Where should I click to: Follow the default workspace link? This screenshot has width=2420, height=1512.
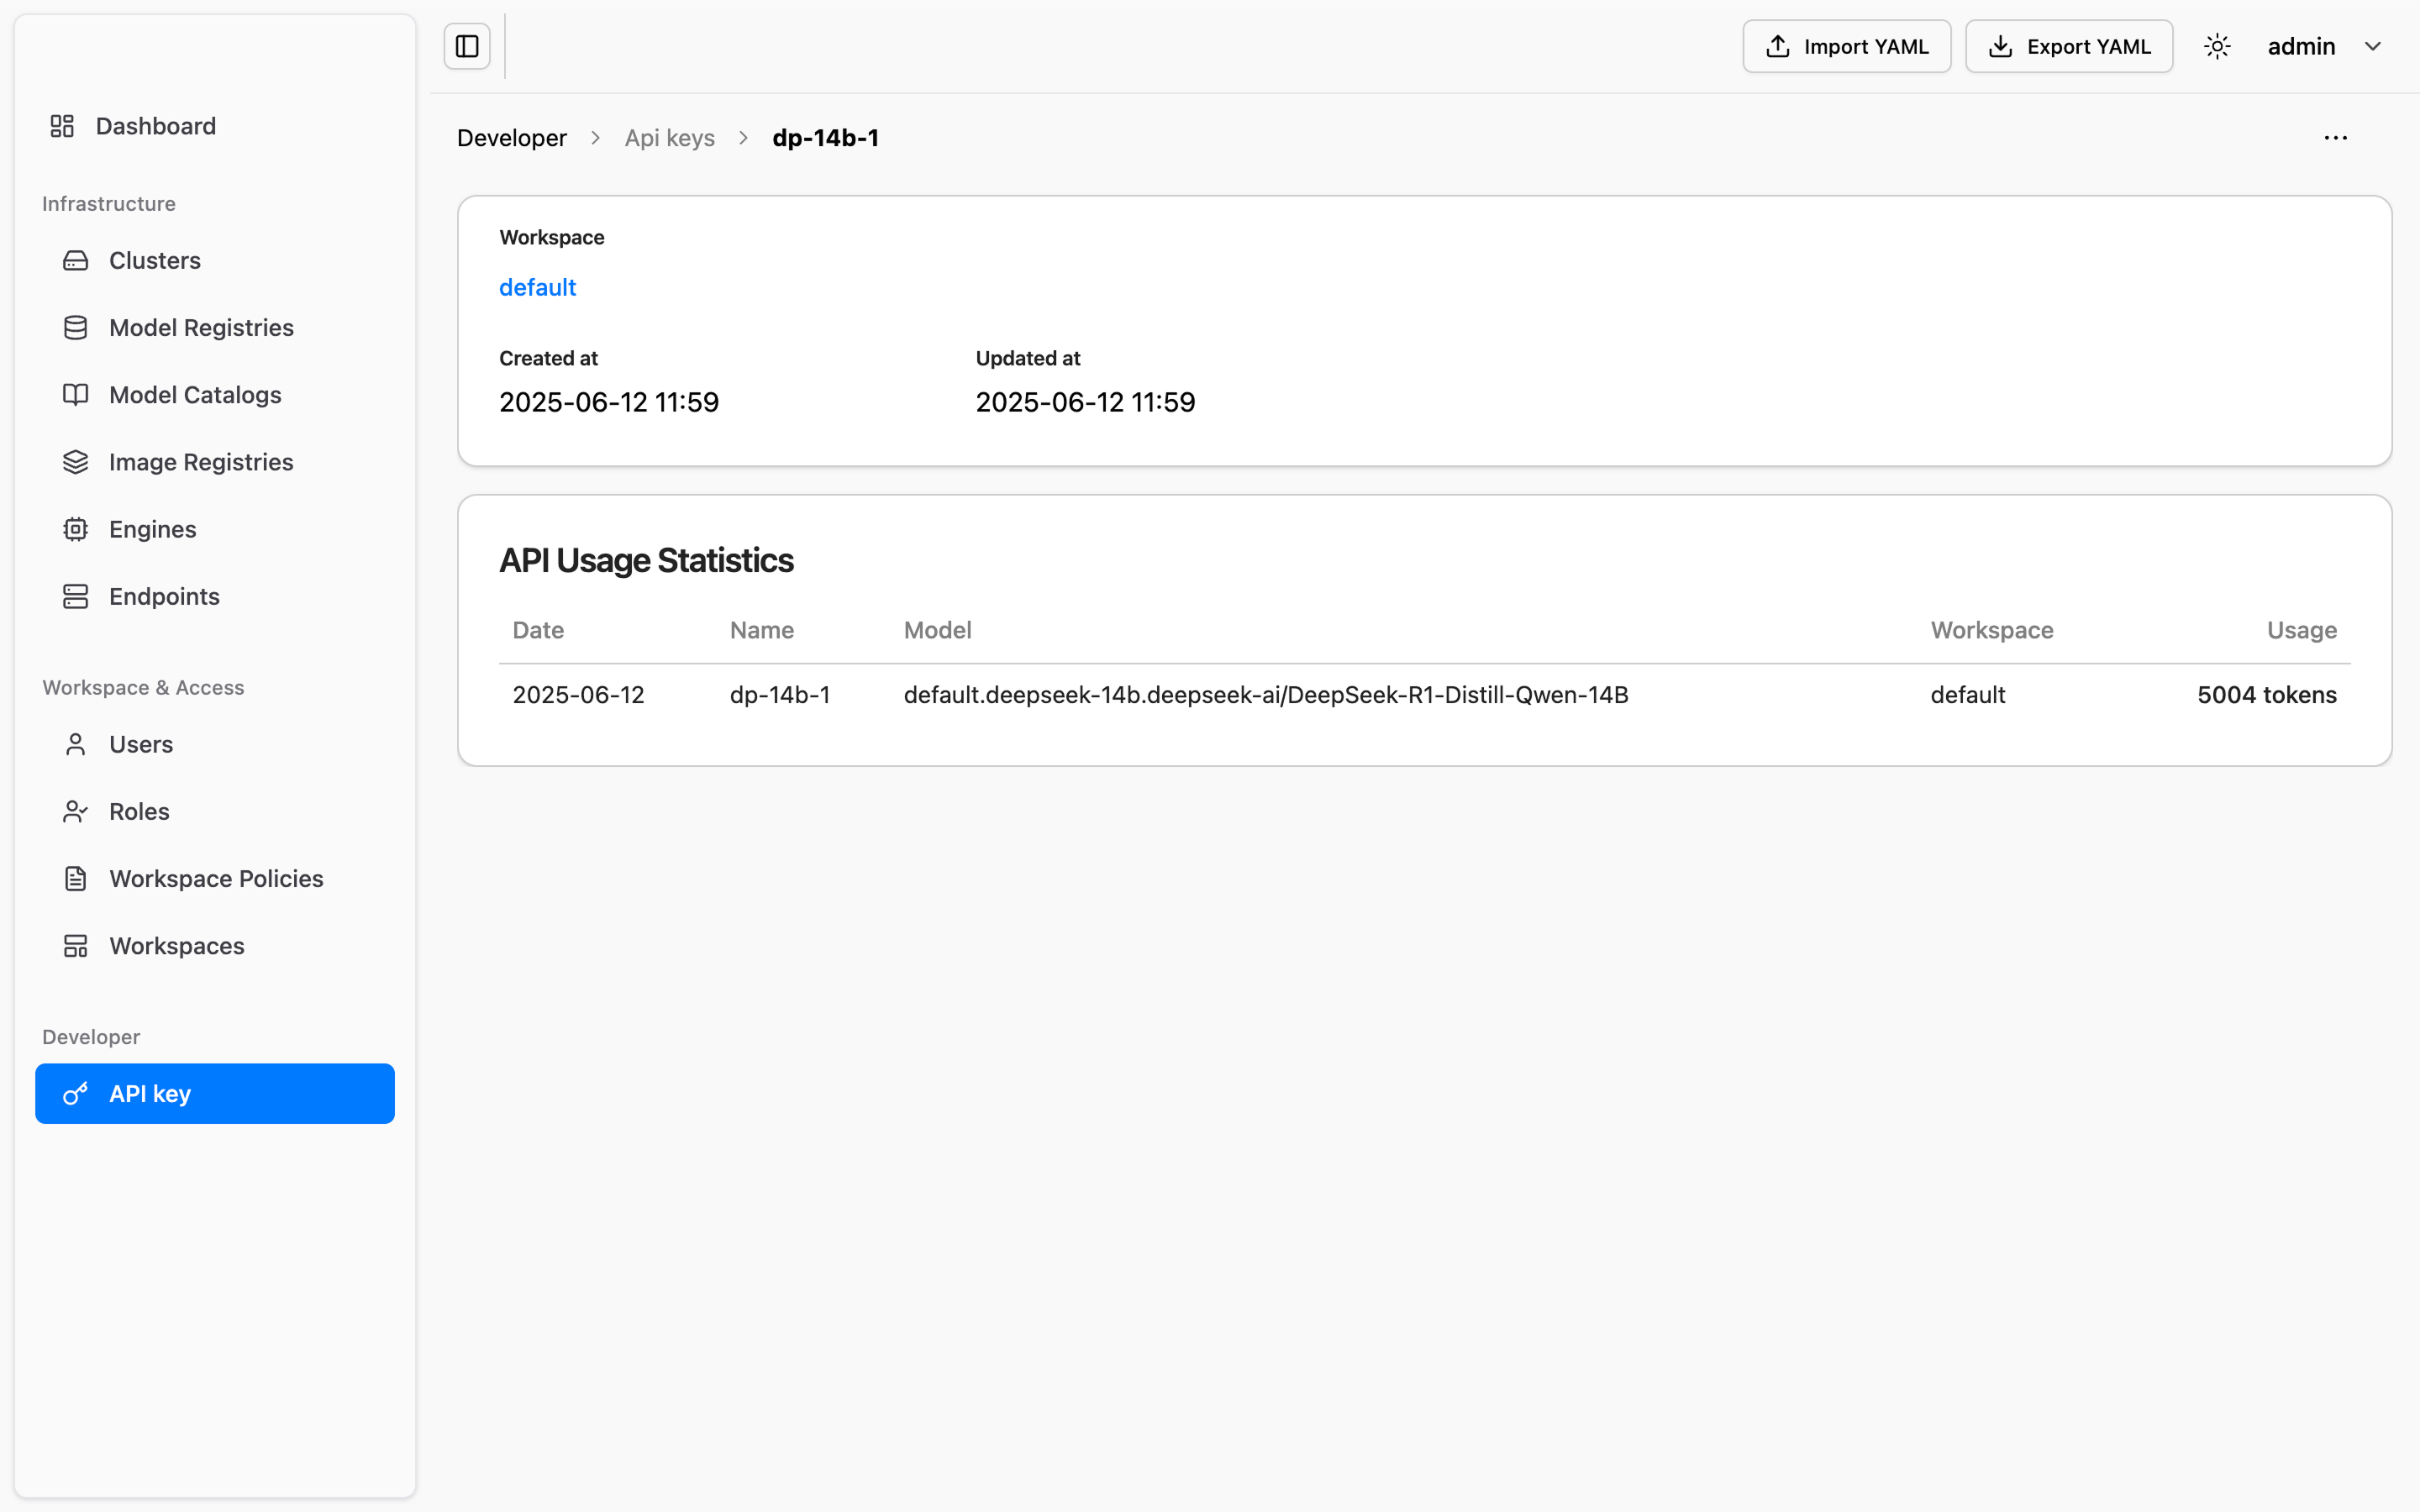coord(537,287)
